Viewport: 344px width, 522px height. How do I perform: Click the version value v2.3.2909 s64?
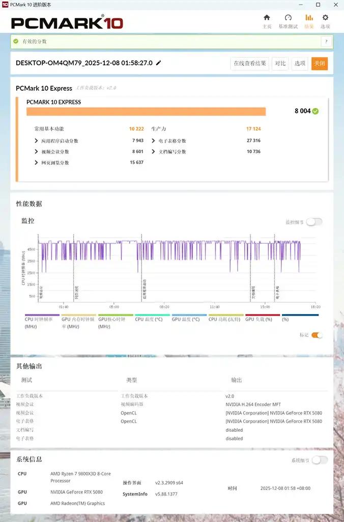coord(169,483)
